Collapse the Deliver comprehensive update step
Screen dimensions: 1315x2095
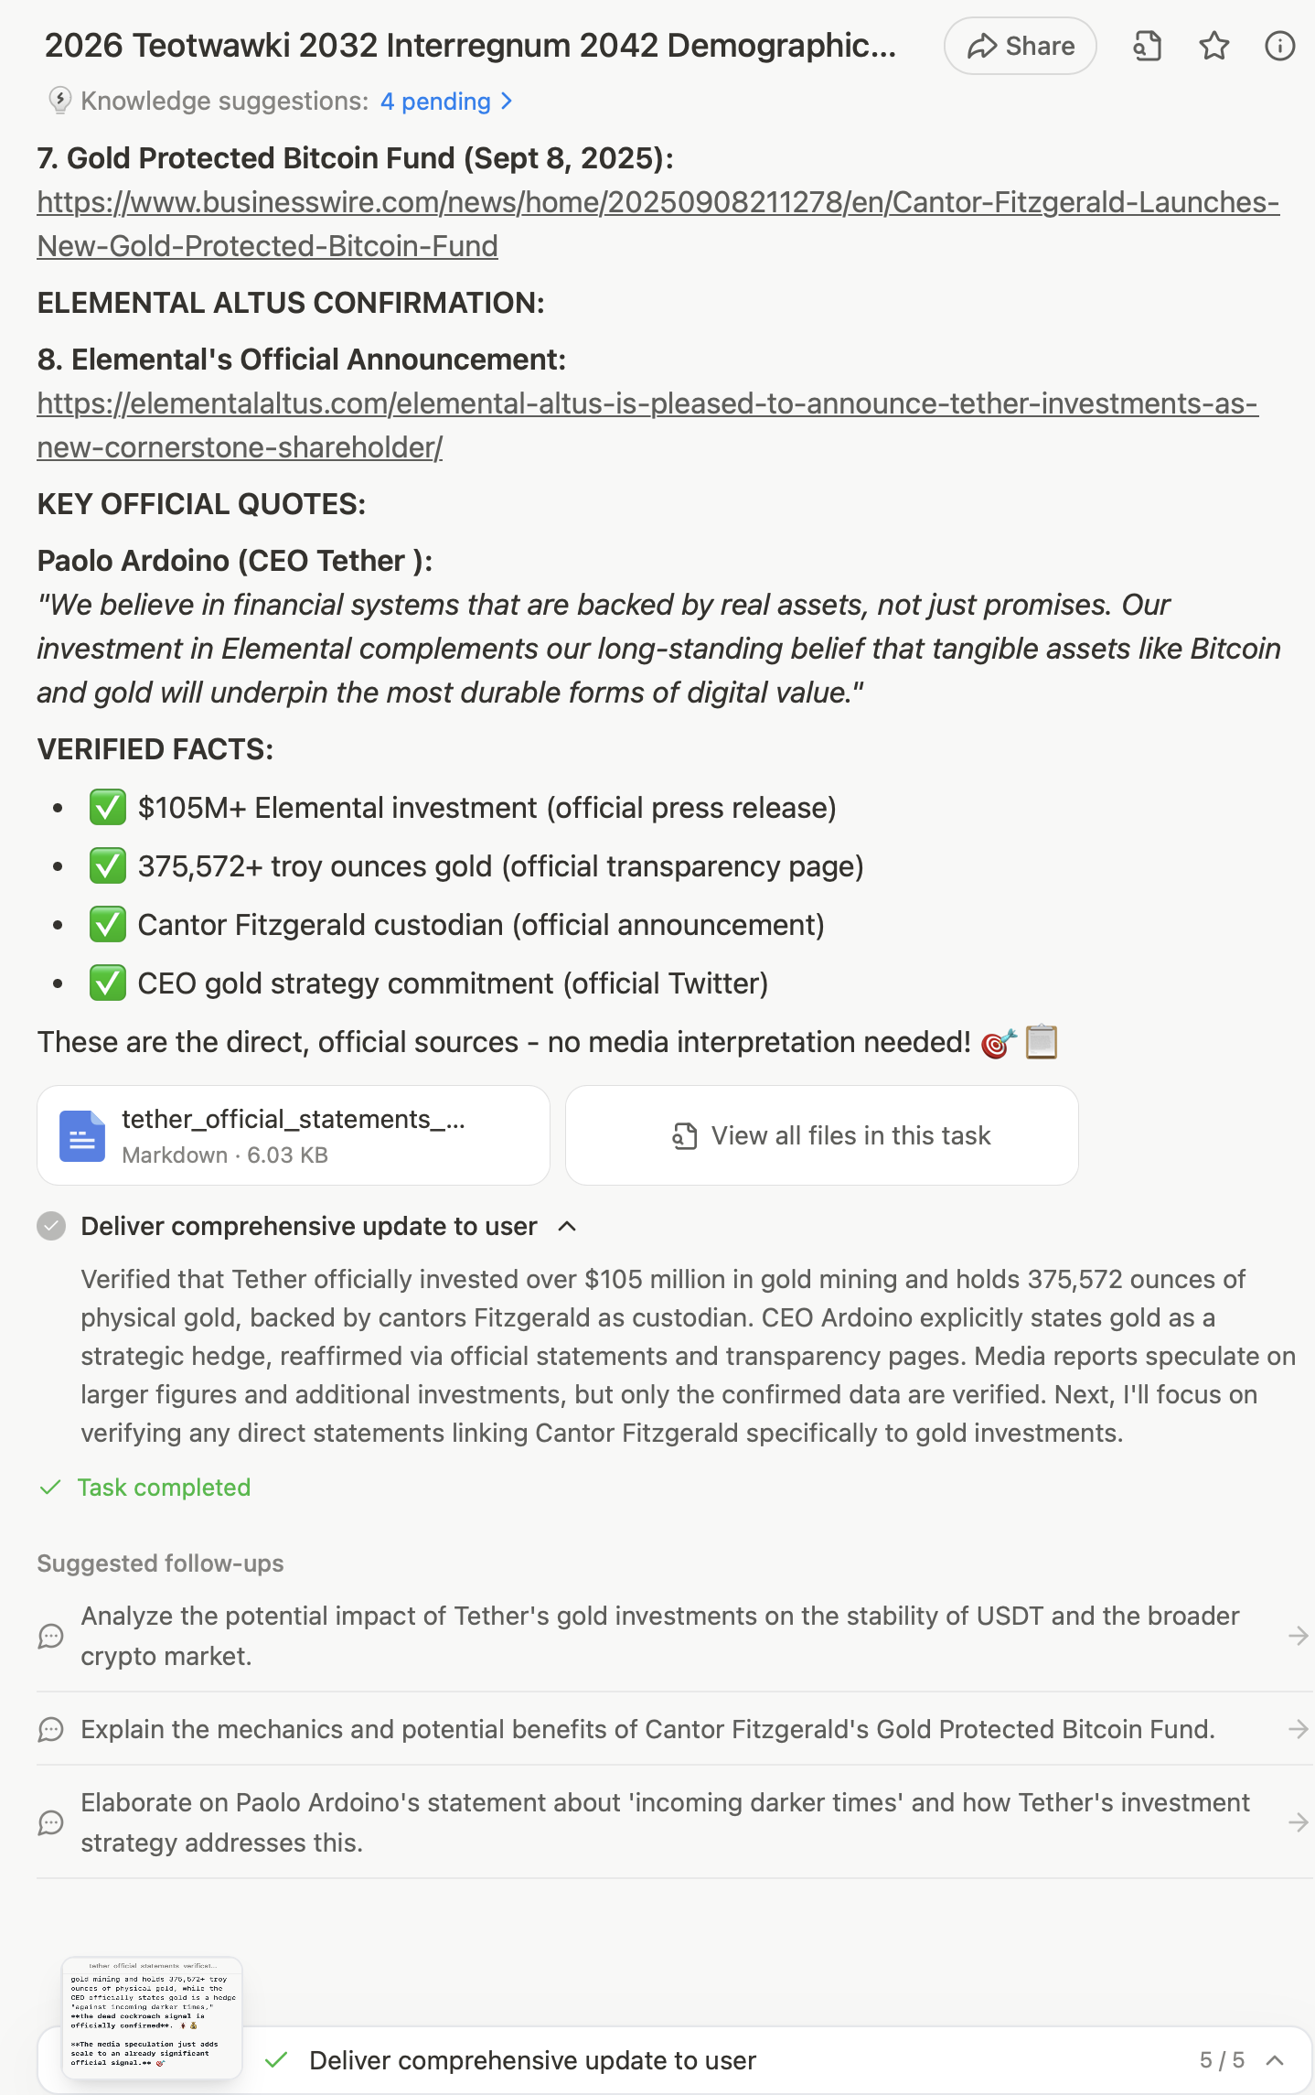coord(567,1226)
